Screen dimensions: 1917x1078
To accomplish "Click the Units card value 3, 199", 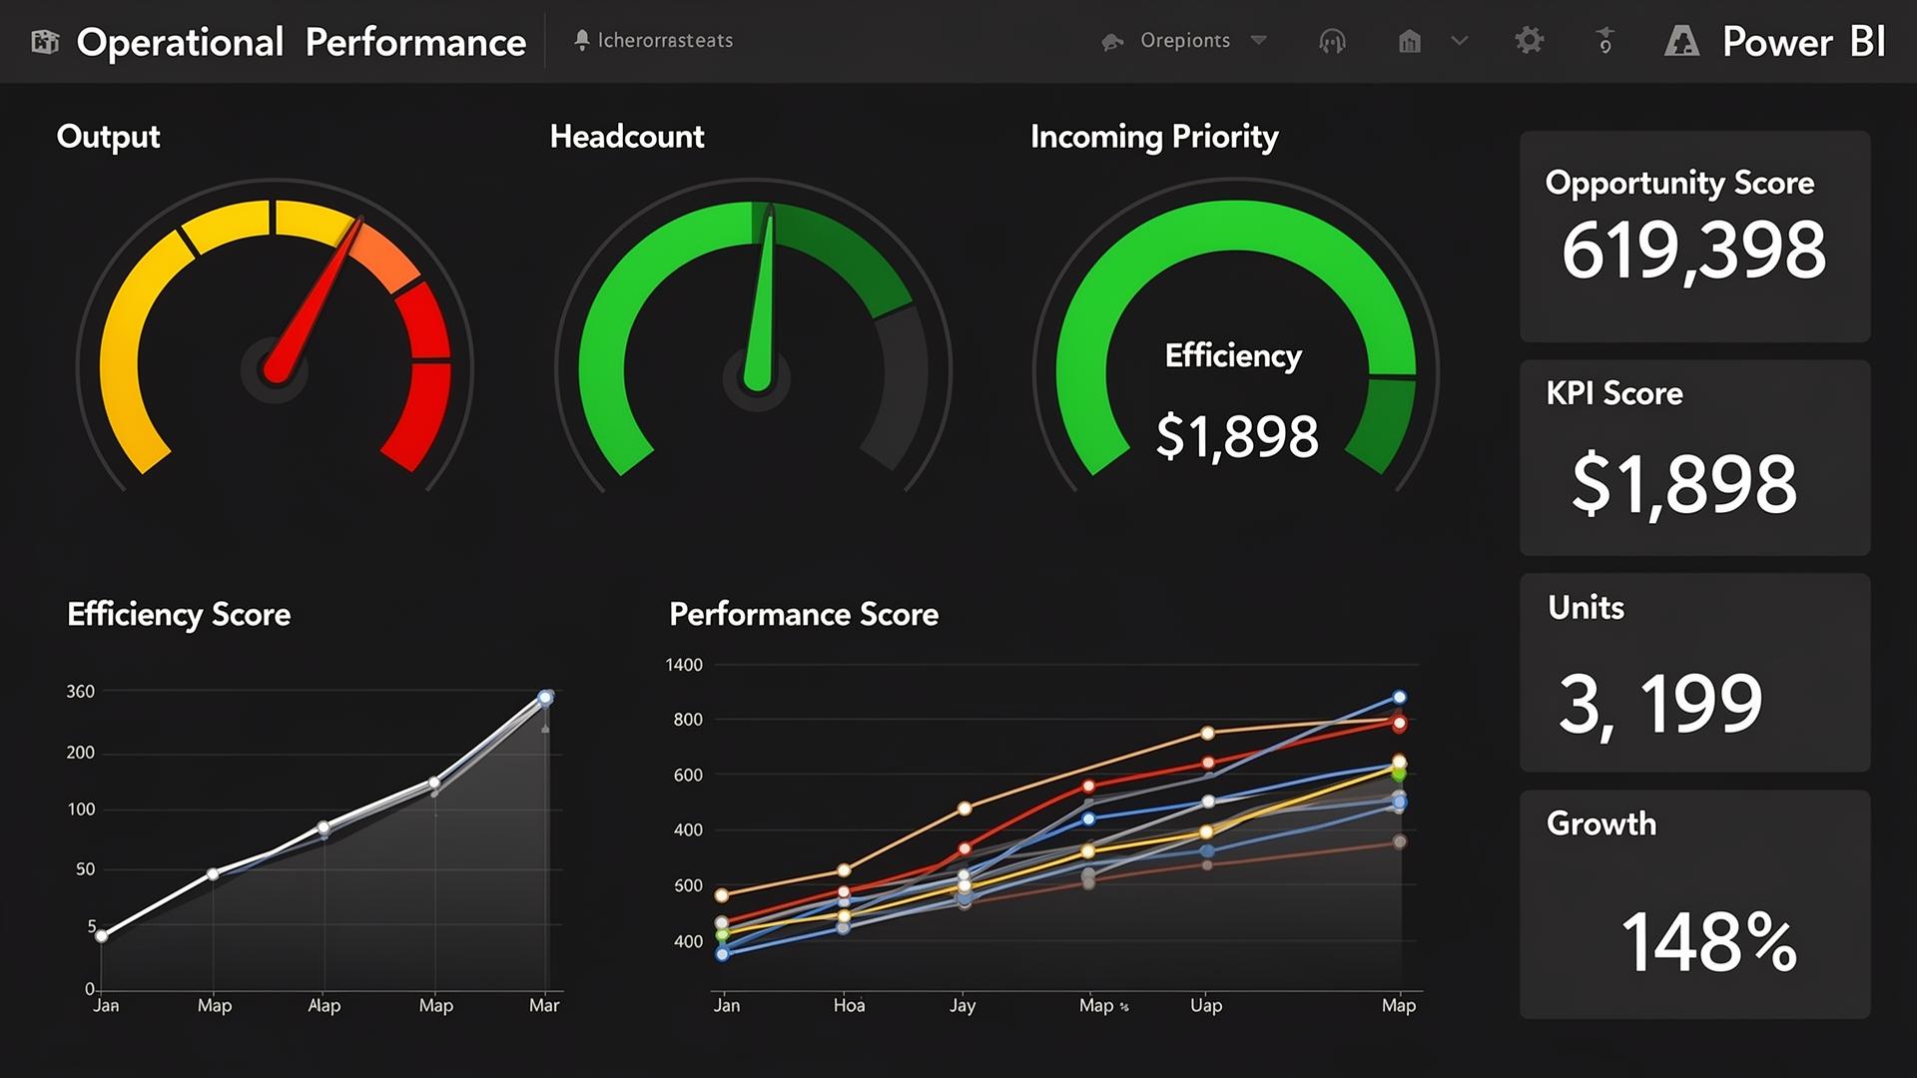I will 1660,704.
